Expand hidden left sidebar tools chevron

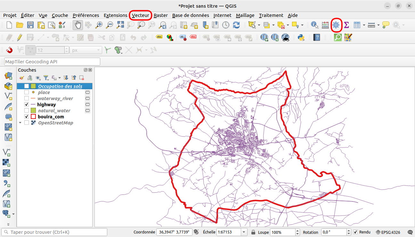(x=8, y=224)
